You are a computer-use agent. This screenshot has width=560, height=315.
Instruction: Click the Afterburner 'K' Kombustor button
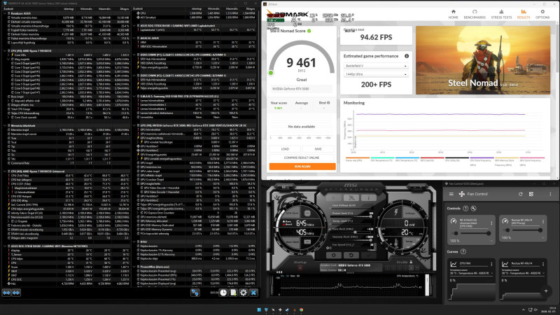[x=334, y=197]
